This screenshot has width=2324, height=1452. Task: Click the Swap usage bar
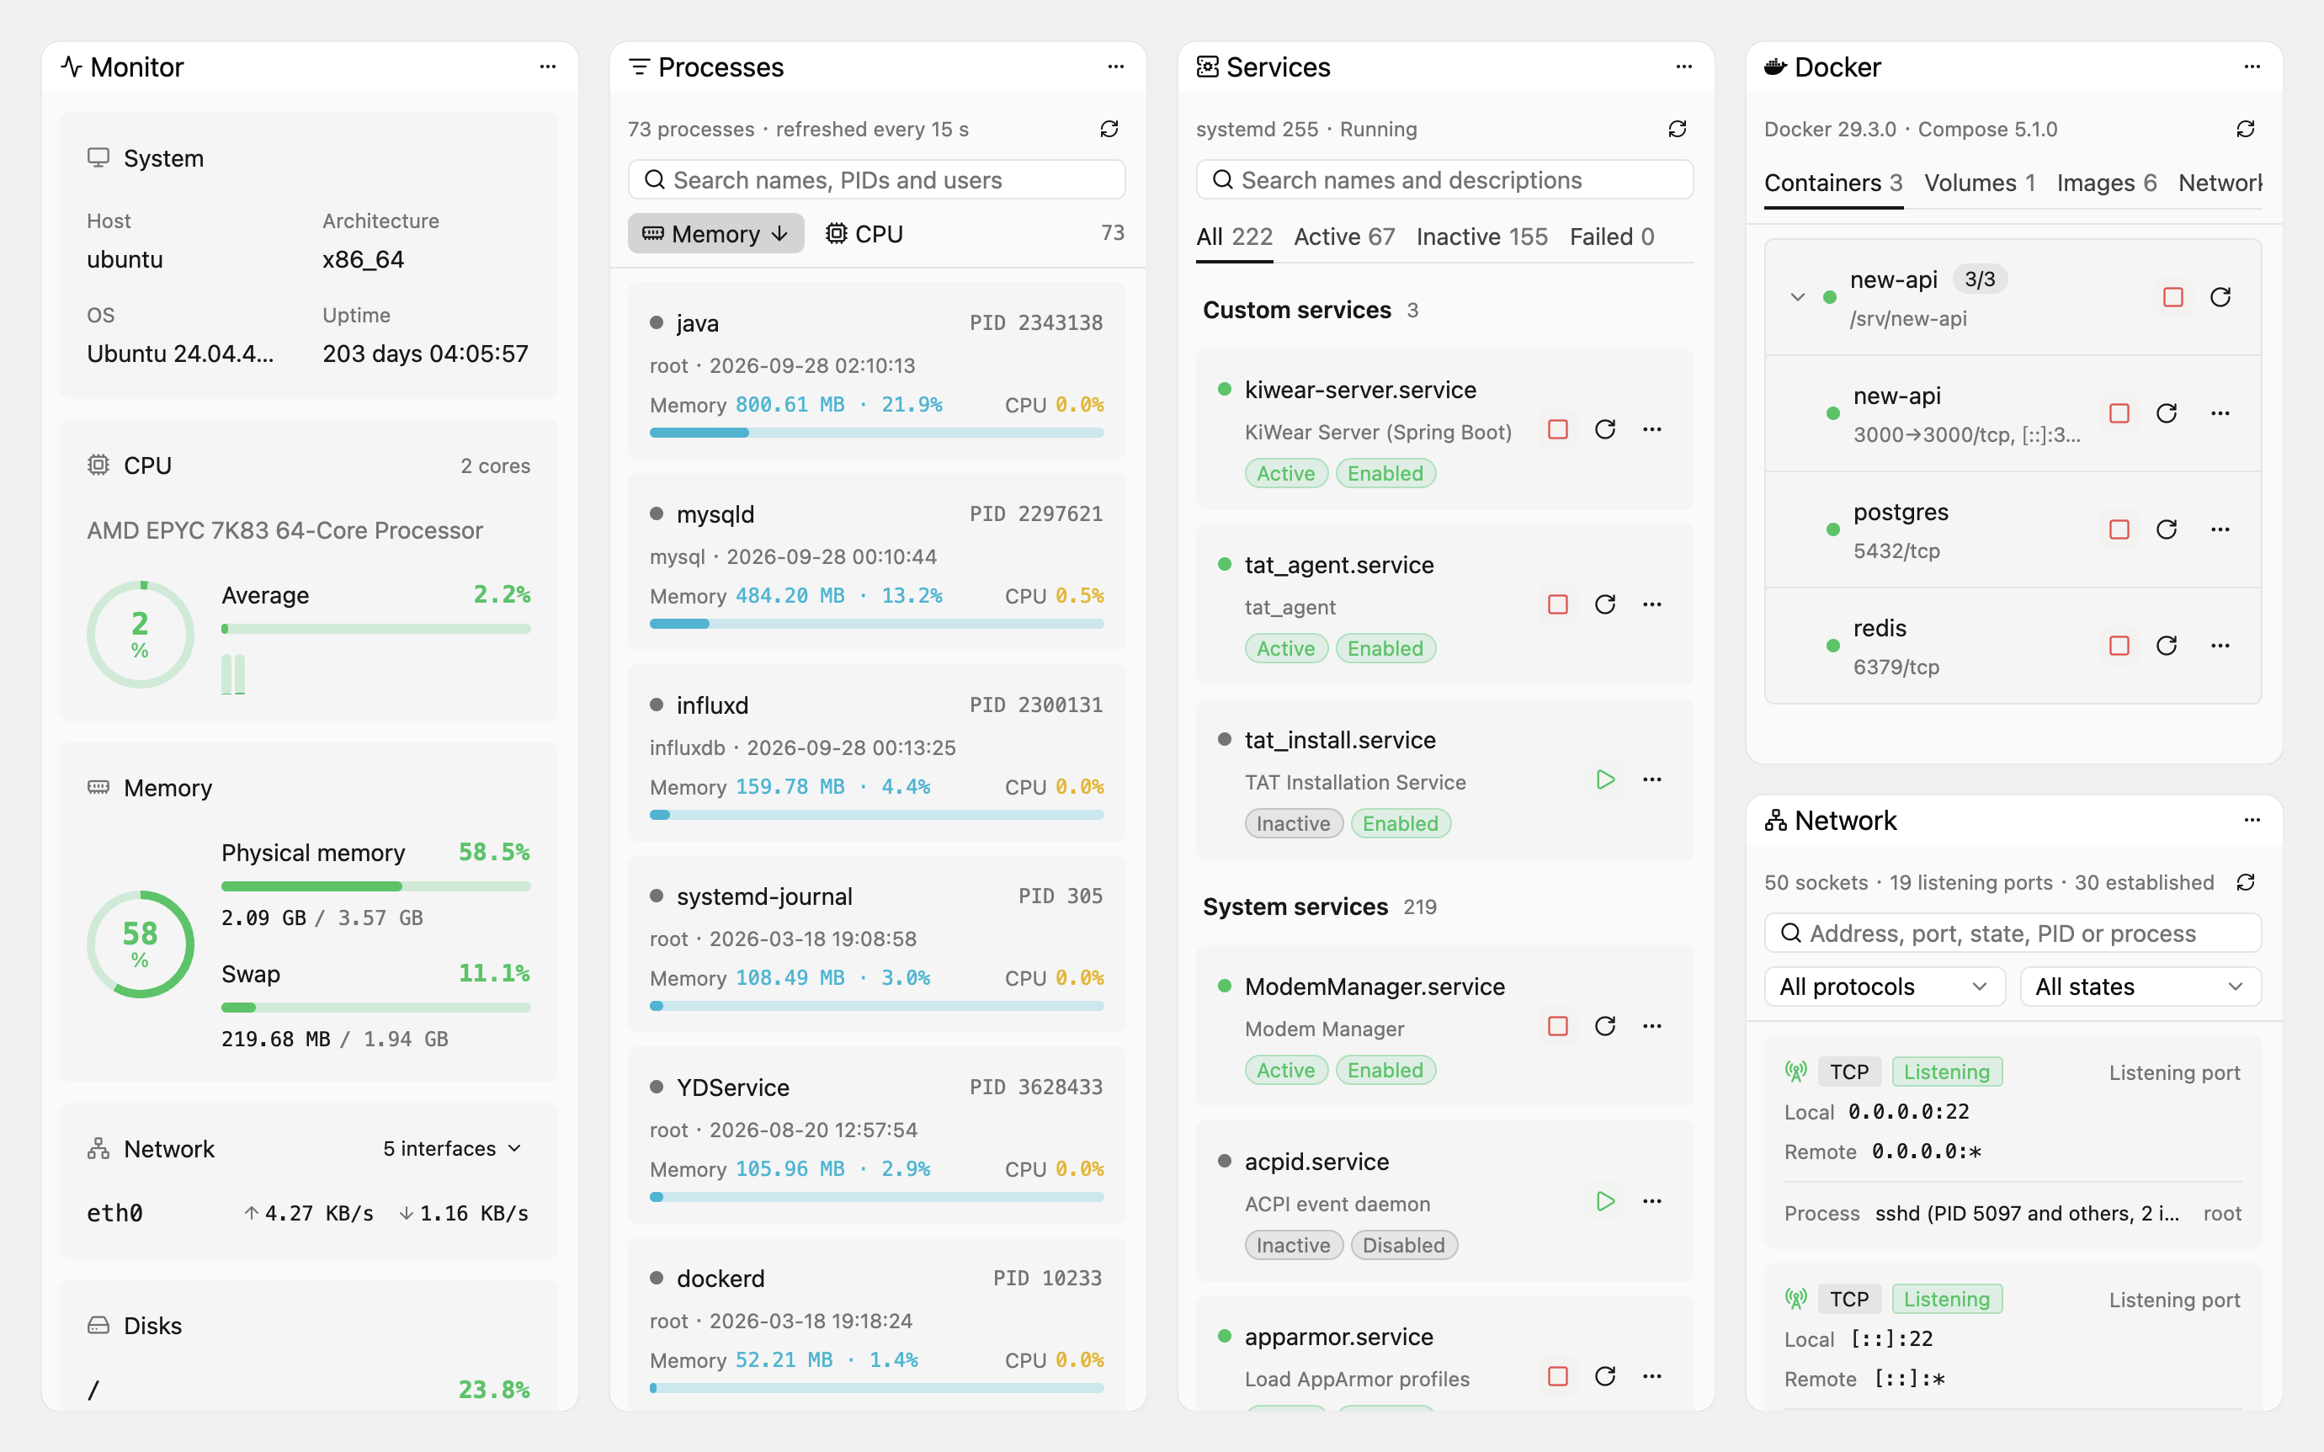tap(375, 1008)
